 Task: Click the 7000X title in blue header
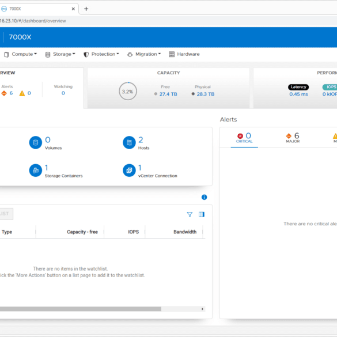click(x=20, y=37)
